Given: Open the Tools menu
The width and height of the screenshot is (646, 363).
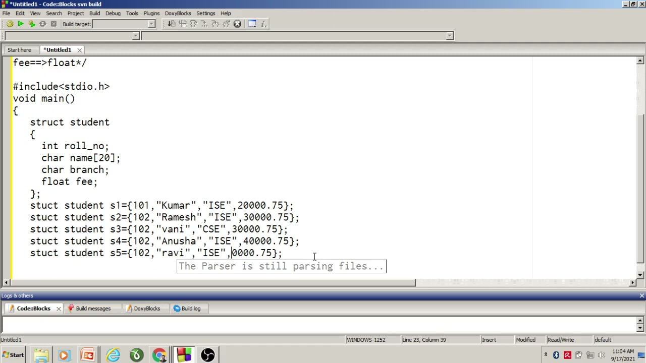Looking at the screenshot, I should click(x=132, y=13).
